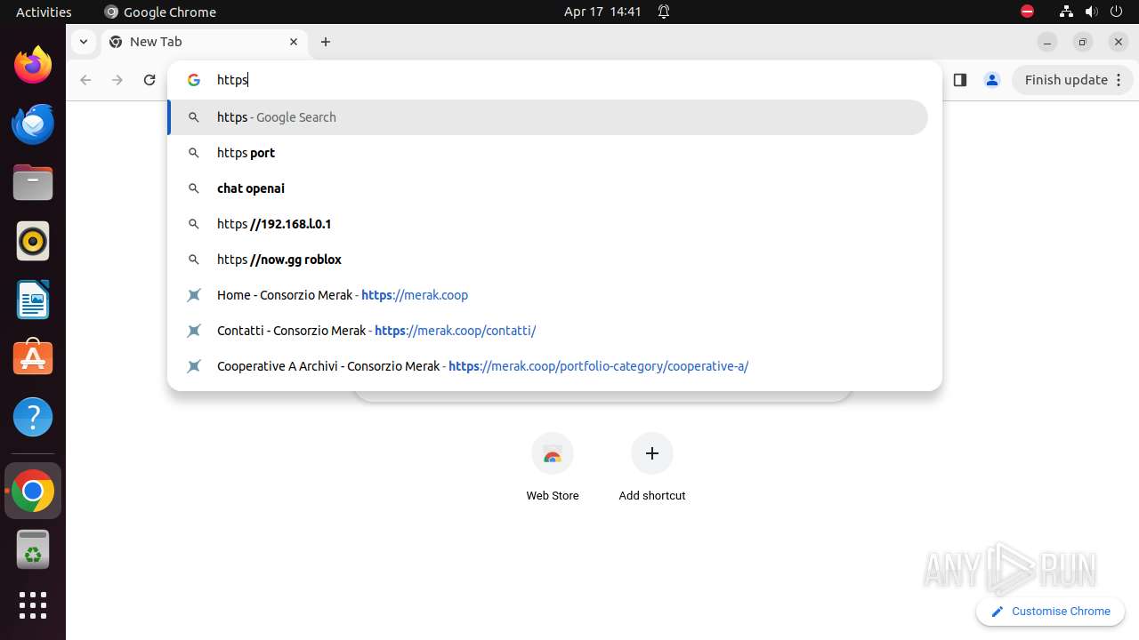Open the Help icon in the dock
The width and height of the screenshot is (1139, 640).
(x=33, y=417)
